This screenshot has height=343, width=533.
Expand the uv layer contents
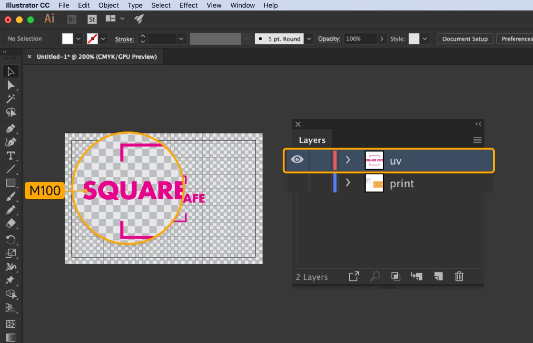[x=348, y=160]
